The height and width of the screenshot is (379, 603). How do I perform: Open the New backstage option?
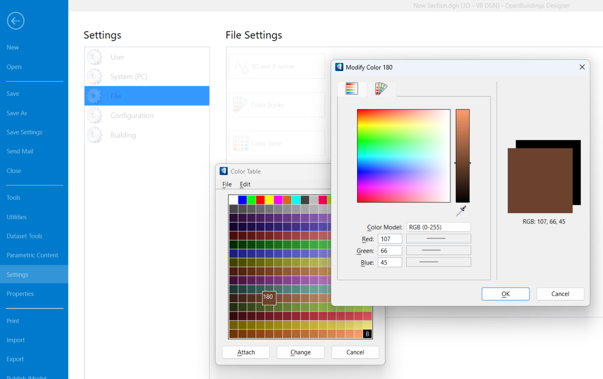(13, 47)
